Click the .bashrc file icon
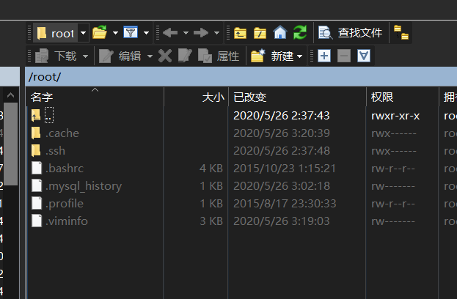Image resolution: width=457 pixels, height=299 pixels. point(37,169)
